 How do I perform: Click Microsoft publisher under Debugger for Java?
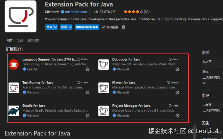(123, 69)
